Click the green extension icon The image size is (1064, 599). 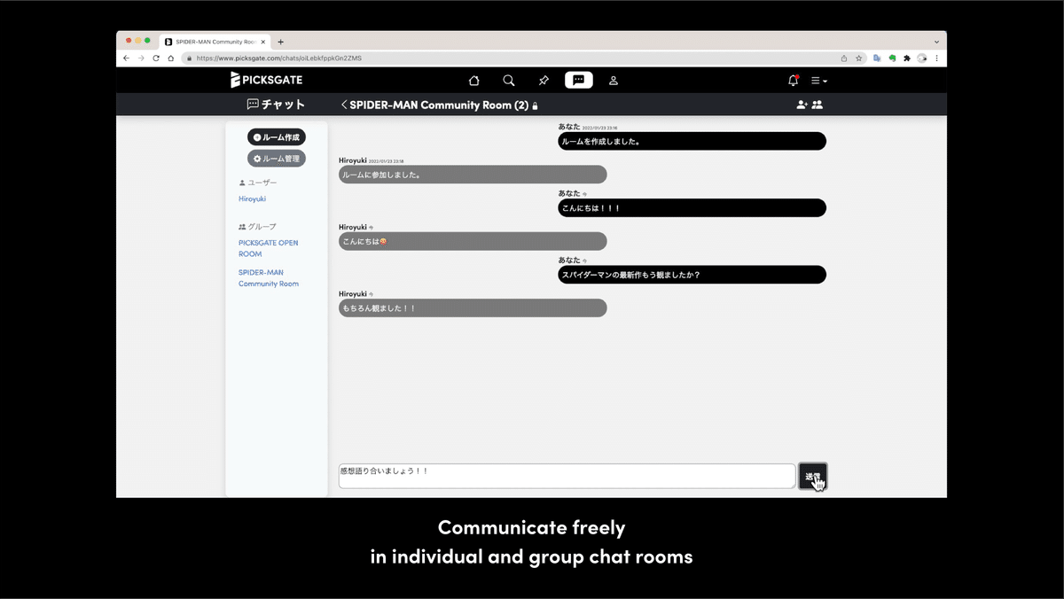click(892, 58)
